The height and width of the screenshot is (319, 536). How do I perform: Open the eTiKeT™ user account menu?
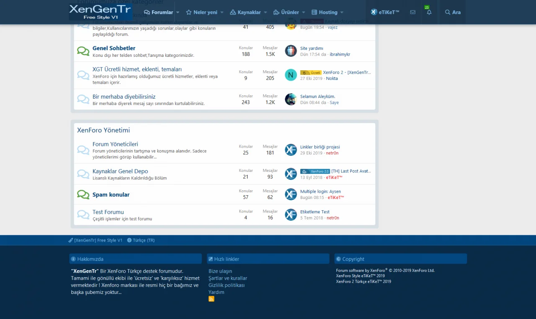(385, 12)
